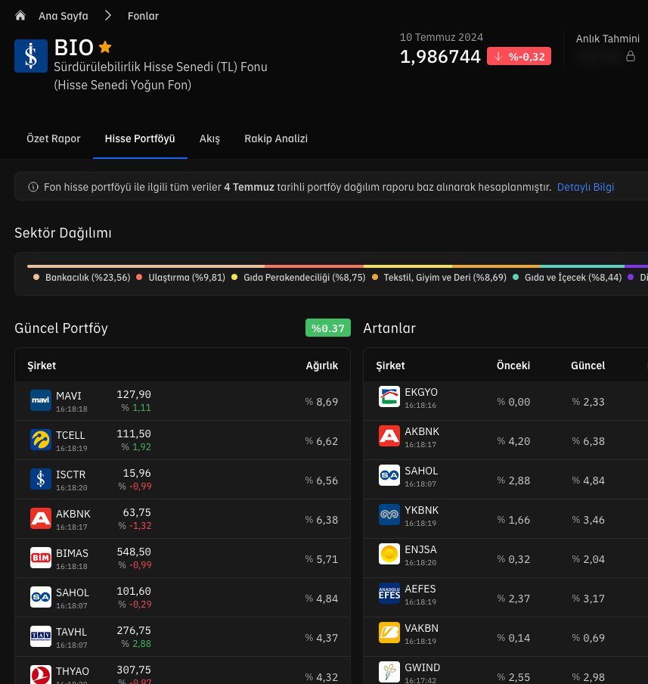Screen dimensions: 648x684
Task: Click the Önceki column header
Action: click(x=513, y=365)
